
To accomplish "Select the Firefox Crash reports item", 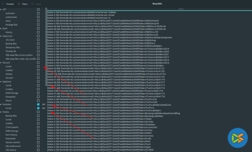I will coord(12,127).
